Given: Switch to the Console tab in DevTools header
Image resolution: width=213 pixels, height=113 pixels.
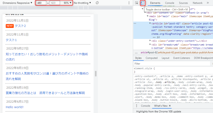Looking at the screenshot, I should click(x=170, y=3).
